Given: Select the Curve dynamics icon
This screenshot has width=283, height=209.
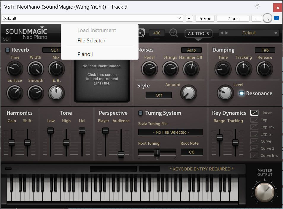Looking at the screenshot, I should (254, 141).
